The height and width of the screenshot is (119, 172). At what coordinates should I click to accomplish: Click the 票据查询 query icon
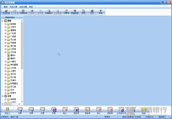pyautogui.click(x=75, y=12)
